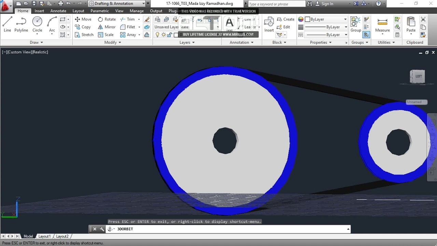Select the Arc tool

click(52, 25)
